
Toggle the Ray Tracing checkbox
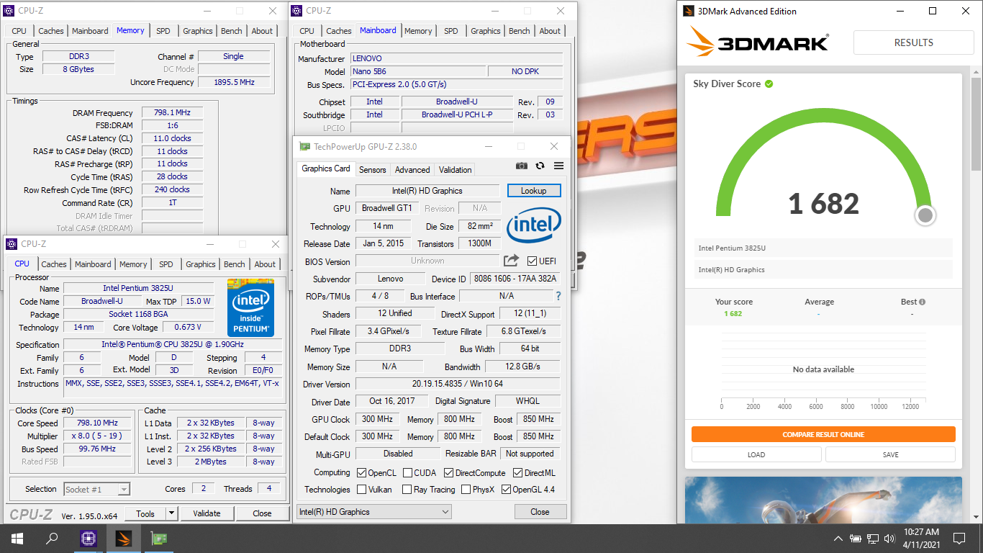pyautogui.click(x=407, y=490)
